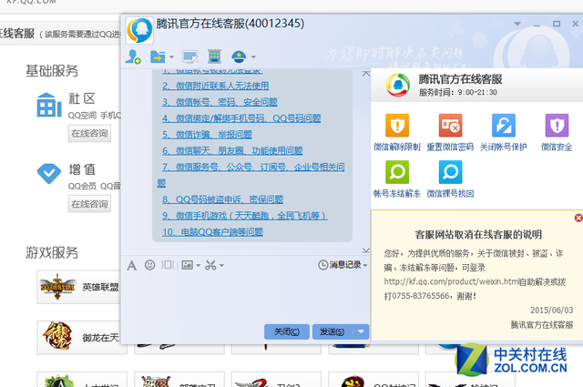The height and width of the screenshot is (387, 583).
Task: Click the 客服网站取消在线客服的说明 heading
Action: click(478, 235)
